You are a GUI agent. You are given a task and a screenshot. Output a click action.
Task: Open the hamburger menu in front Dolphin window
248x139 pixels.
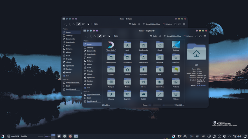(205, 36)
